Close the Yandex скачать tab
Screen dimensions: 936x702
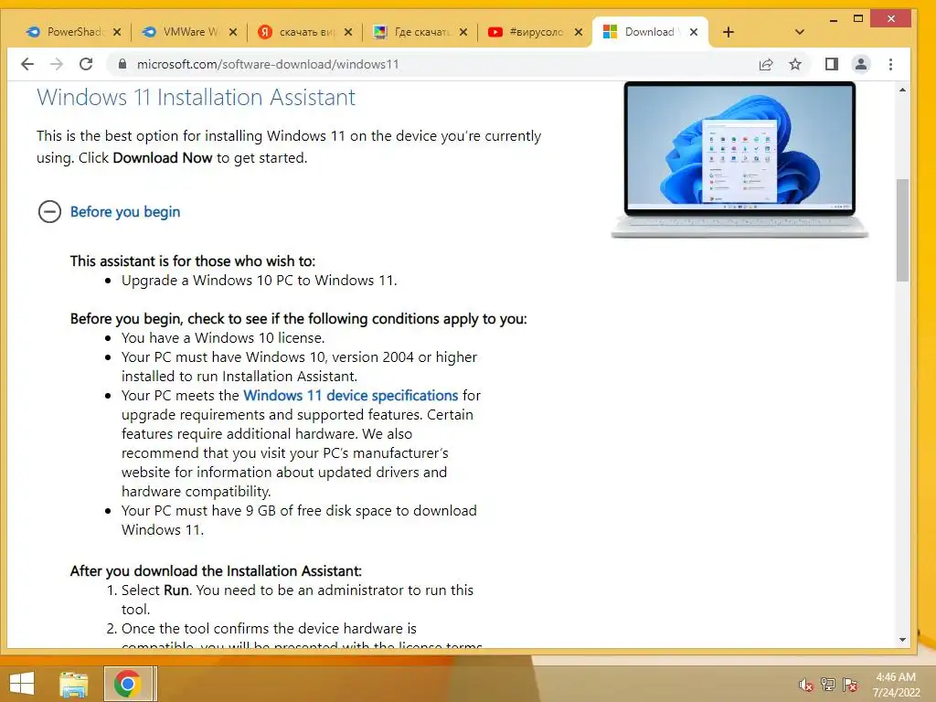tap(348, 32)
